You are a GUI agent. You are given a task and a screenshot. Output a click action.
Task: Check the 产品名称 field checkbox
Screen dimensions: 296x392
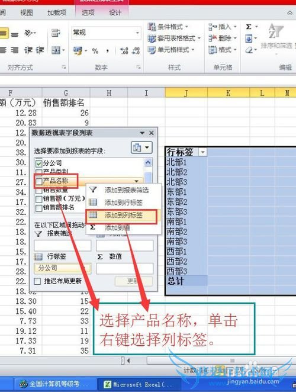click(x=38, y=181)
